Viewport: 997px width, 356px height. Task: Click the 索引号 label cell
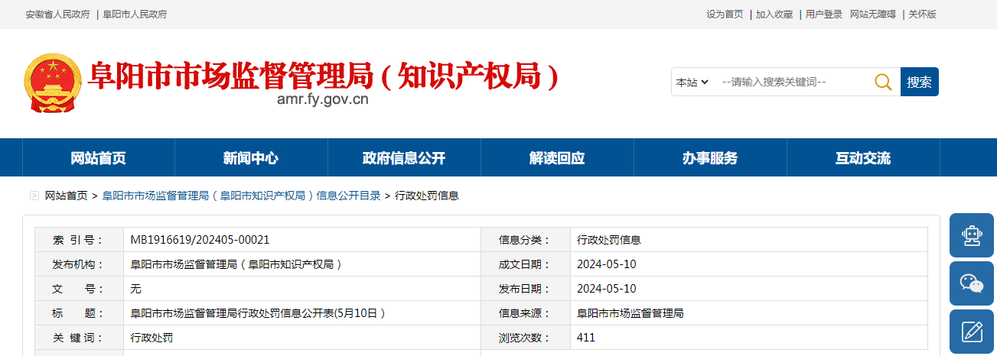point(79,240)
